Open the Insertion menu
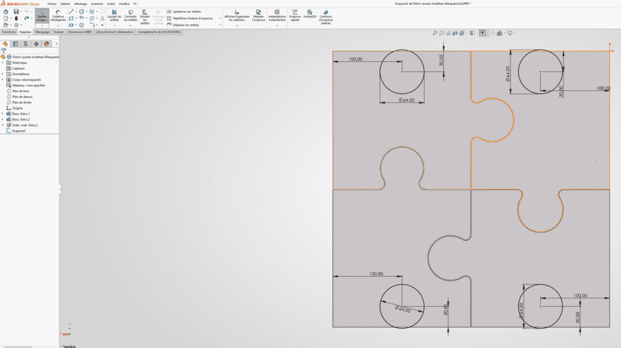The height and width of the screenshot is (348, 621). pos(96,4)
